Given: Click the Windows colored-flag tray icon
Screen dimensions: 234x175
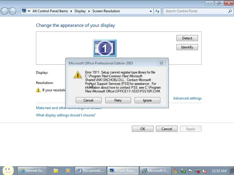Looking at the screenshot, I should pos(176,171).
